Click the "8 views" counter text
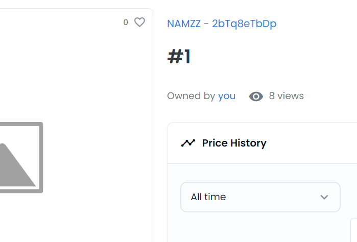 click(286, 95)
